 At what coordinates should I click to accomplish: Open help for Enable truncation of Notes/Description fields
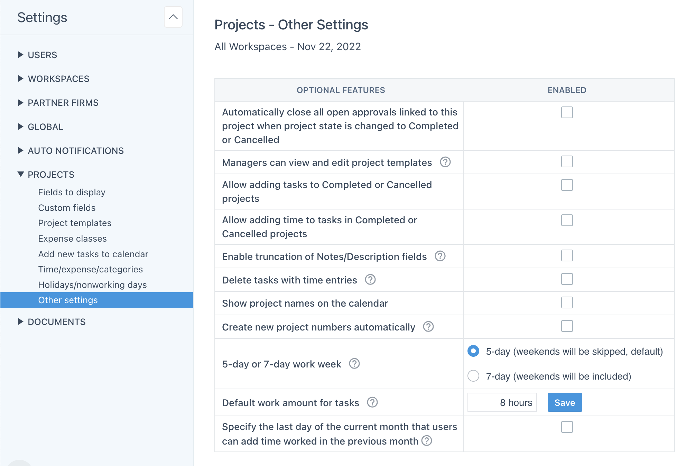[x=439, y=256]
